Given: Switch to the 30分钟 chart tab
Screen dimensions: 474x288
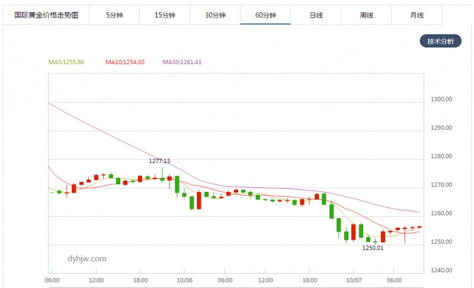Looking at the screenshot, I should 215,15.
